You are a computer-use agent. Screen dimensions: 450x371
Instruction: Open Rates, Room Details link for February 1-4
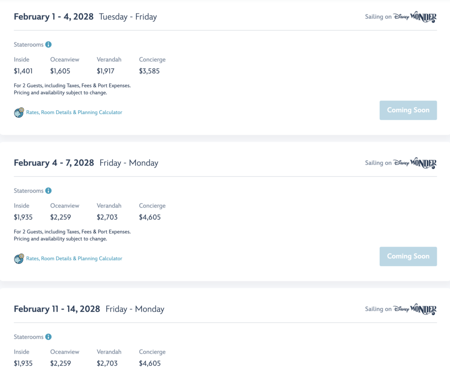tap(74, 112)
